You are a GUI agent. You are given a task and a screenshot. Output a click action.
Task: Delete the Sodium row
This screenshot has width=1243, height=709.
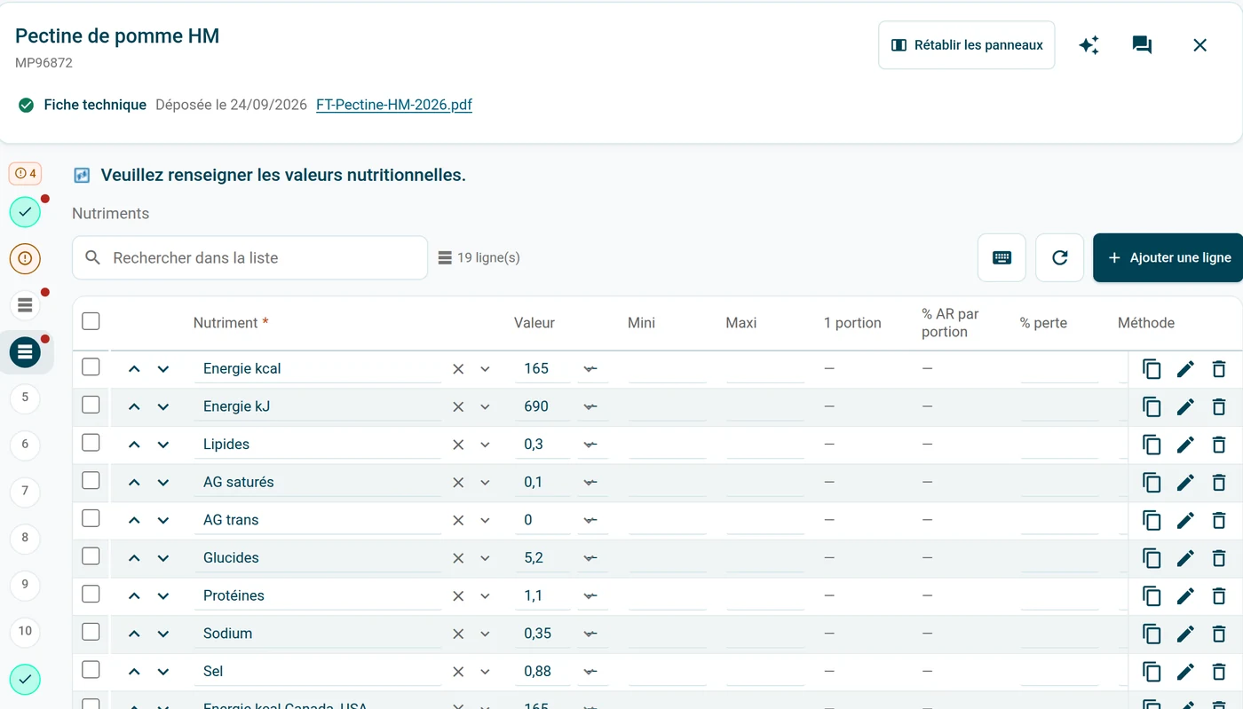point(1219,634)
